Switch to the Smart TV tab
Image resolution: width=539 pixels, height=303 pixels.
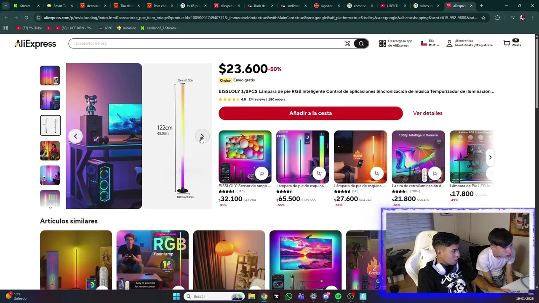[59, 6]
